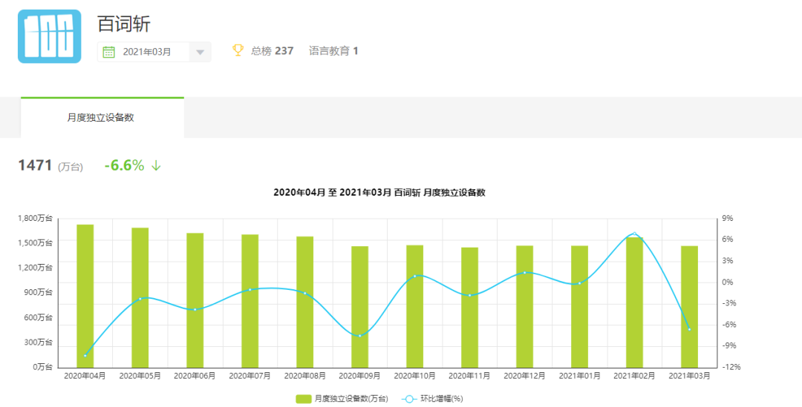Click the 2020年06月 bar

pos(195,300)
